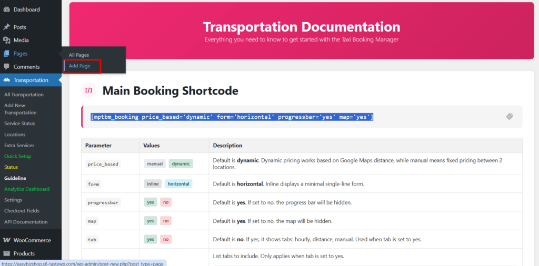This screenshot has height=266, width=539.
Task: Select All Pages in flyout submenu
Action: pyautogui.click(x=79, y=55)
